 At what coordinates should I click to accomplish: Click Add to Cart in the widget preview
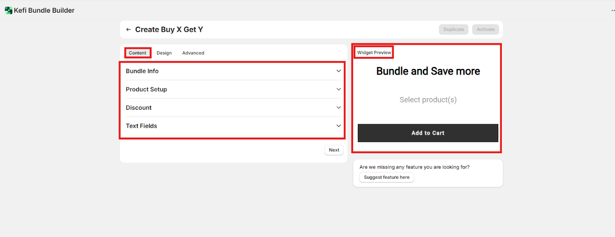pyautogui.click(x=428, y=133)
